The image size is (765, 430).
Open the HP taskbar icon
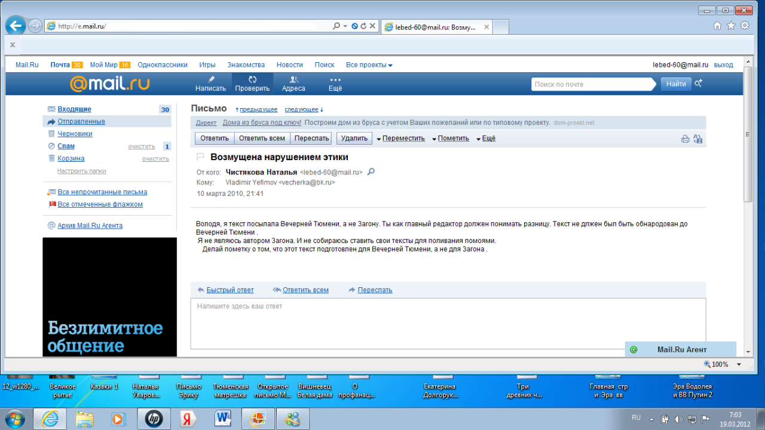coord(154,419)
